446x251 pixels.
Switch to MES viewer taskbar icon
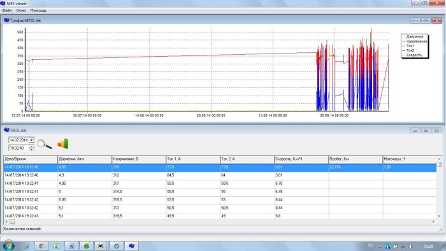tap(131, 246)
